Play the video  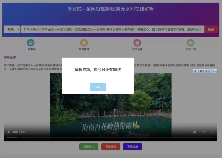click(x=9, y=132)
